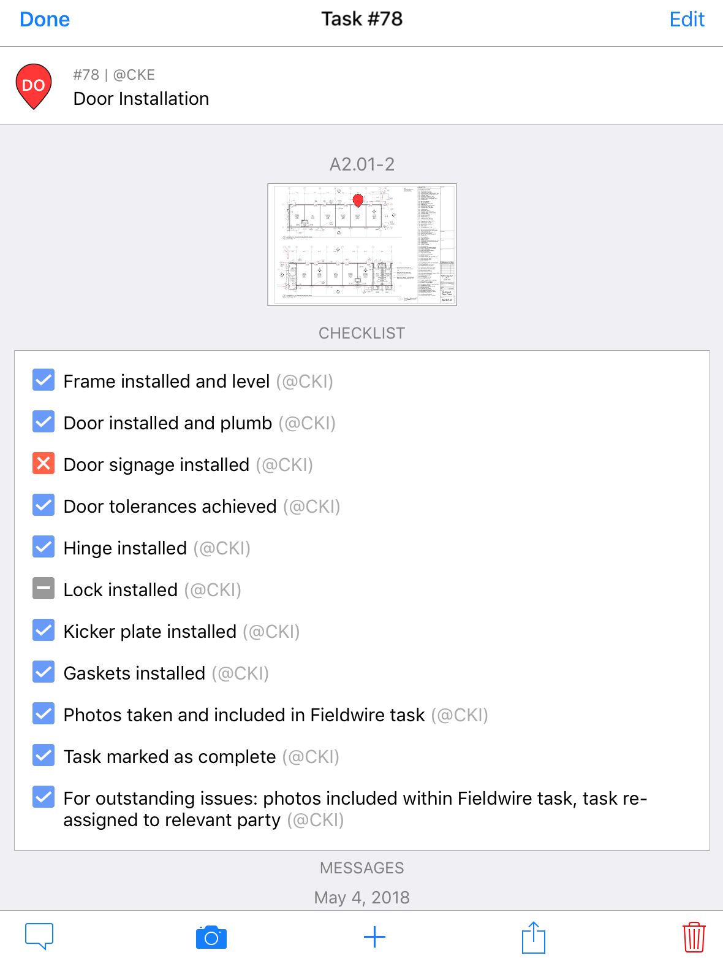Toggle the gray Lock installed checkbox
The image size is (723, 958).
(x=44, y=589)
